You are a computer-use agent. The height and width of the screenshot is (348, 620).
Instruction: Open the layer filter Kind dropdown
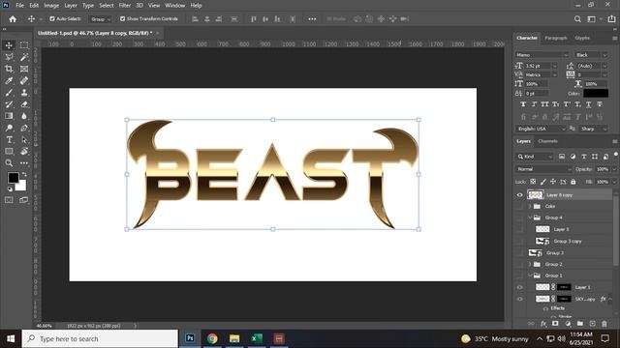point(535,157)
